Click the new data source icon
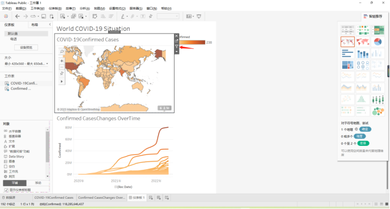This screenshot has height=209, width=390. point(52,16)
